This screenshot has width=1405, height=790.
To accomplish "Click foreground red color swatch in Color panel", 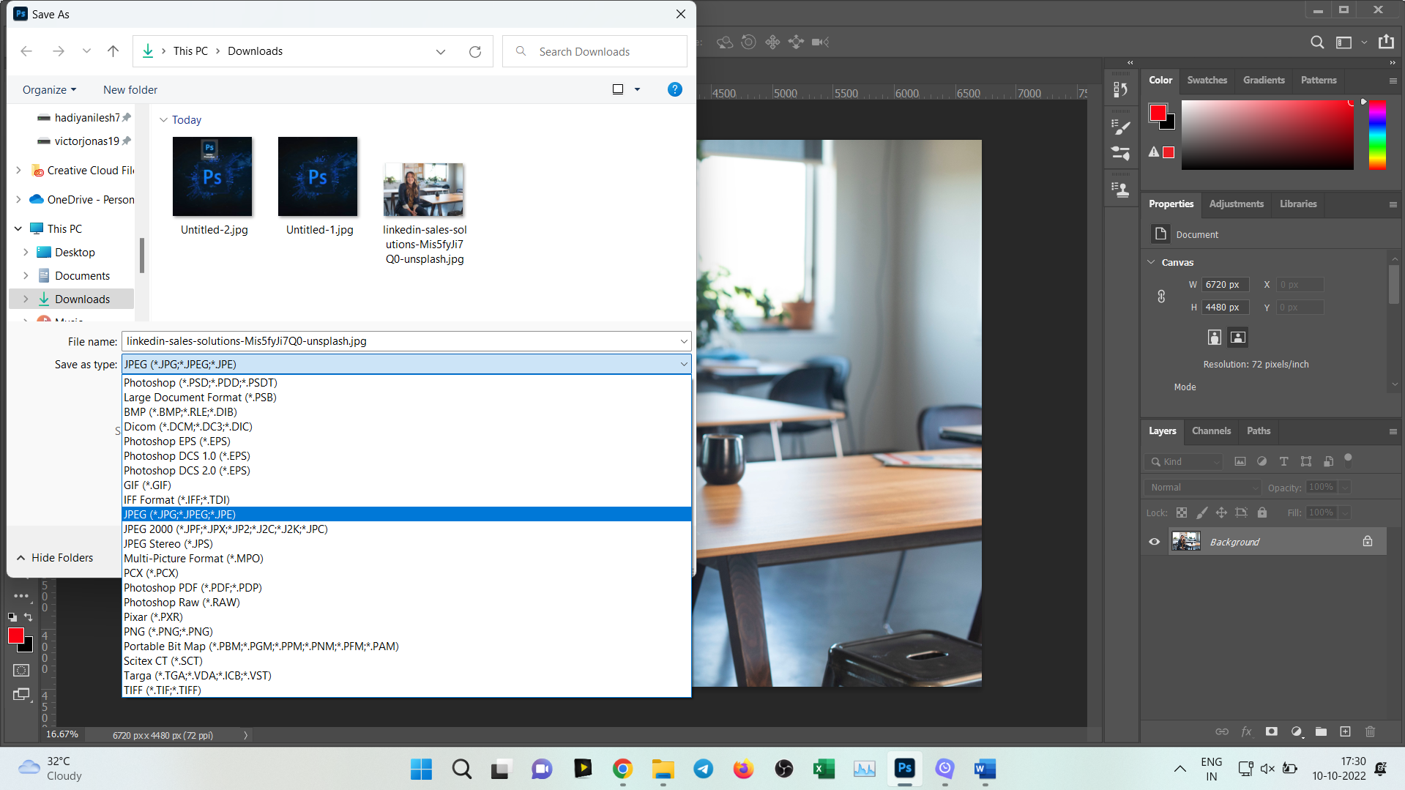I will point(1158,113).
